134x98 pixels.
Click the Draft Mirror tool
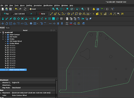pos(14,24)
